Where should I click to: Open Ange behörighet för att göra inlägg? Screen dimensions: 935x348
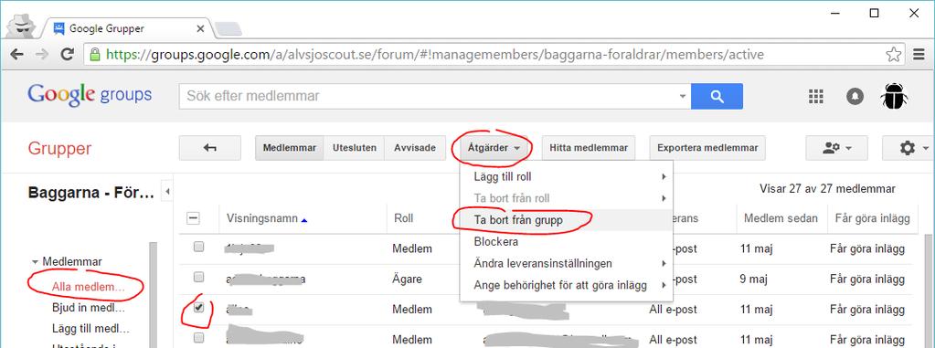click(567, 285)
